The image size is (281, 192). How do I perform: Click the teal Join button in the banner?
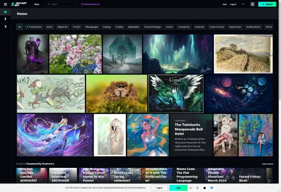pyautogui.click(x=178, y=187)
